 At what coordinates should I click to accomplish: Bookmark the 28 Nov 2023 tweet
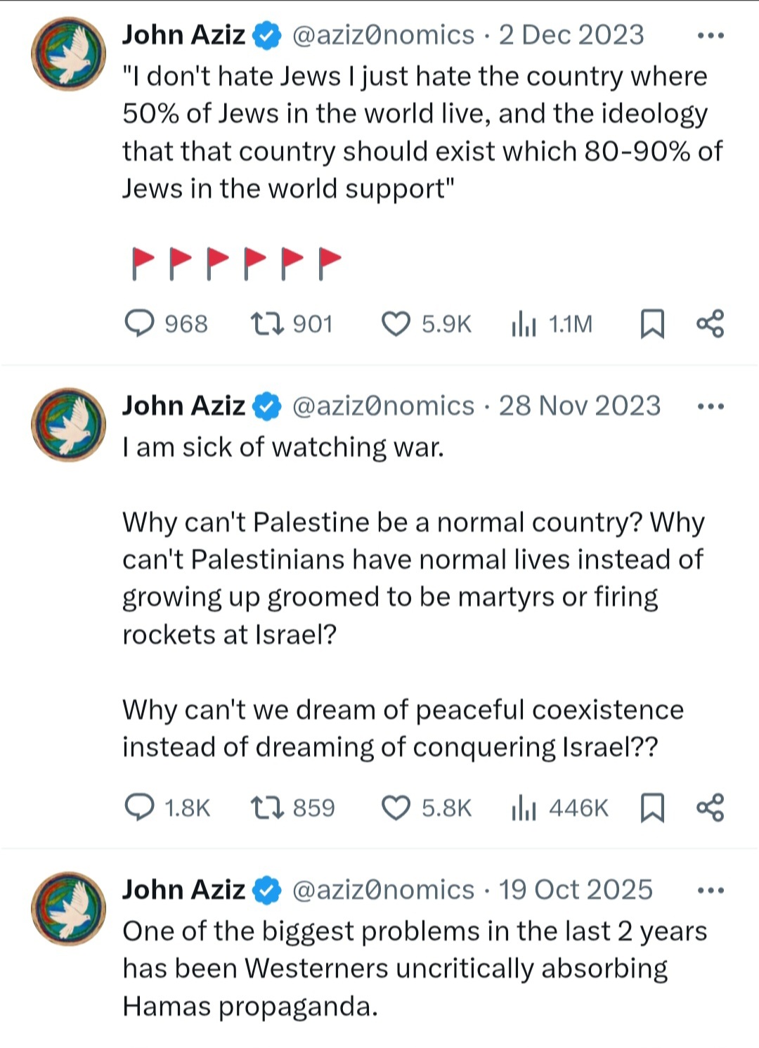coord(652,808)
